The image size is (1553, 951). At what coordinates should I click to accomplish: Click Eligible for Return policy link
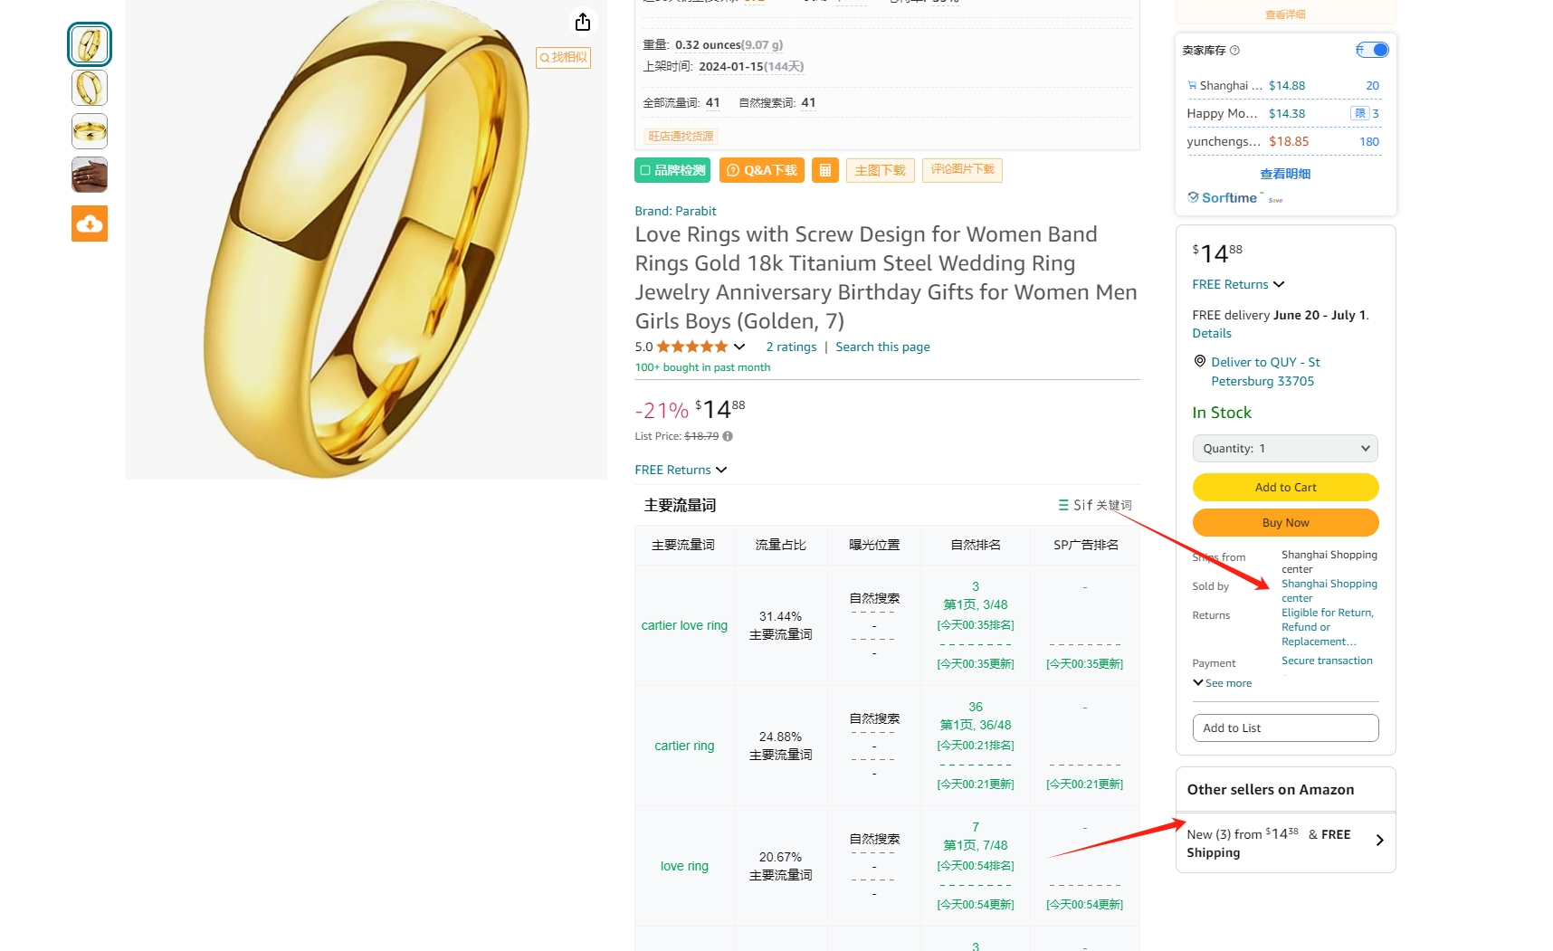click(1328, 626)
